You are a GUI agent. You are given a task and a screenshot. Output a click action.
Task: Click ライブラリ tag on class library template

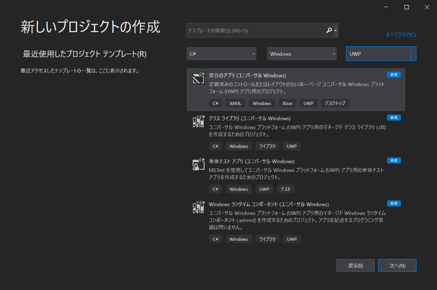click(x=267, y=146)
